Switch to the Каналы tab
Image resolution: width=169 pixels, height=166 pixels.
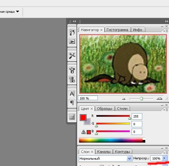coord(104,152)
